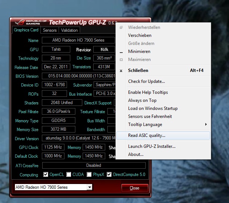Click the Name field AMD Radeon HD 7900 Series

point(78,40)
